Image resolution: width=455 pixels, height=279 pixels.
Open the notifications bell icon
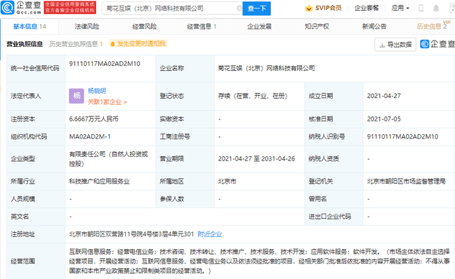coord(436,8)
